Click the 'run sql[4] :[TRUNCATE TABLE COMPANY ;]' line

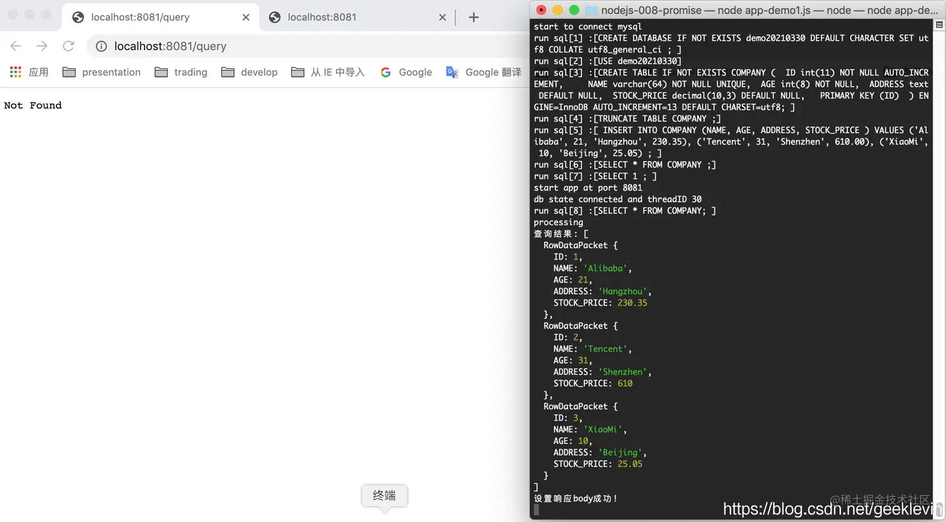coord(628,119)
